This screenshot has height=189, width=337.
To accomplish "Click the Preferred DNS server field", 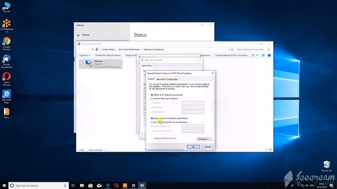I will [193, 126].
